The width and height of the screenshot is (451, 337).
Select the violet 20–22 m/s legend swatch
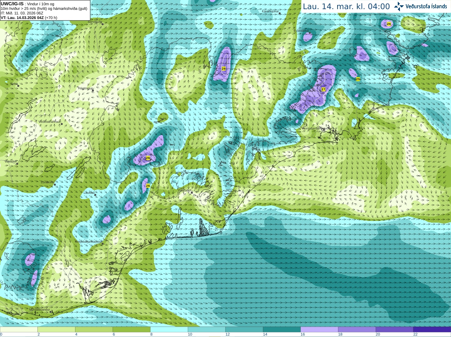pyautogui.click(x=395, y=330)
